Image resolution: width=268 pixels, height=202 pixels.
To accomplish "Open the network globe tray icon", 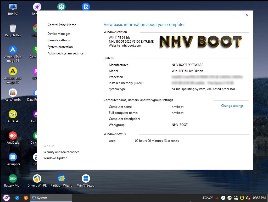I will tap(236, 198).
